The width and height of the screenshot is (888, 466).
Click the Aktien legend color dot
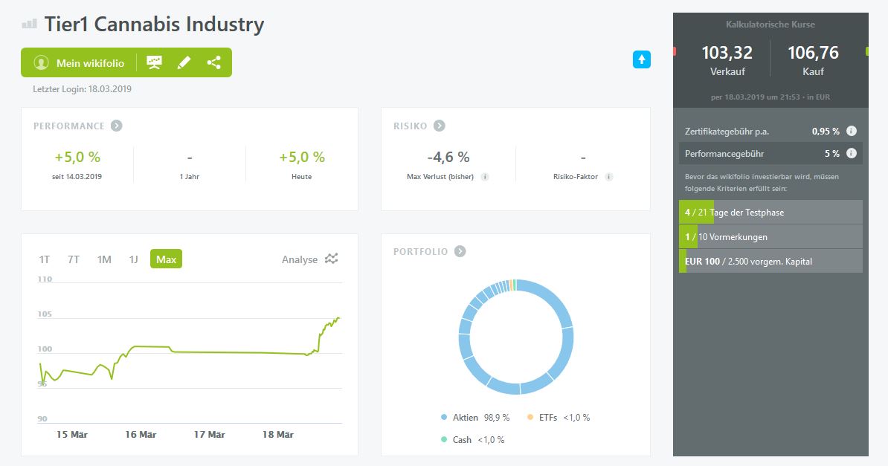(444, 418)
